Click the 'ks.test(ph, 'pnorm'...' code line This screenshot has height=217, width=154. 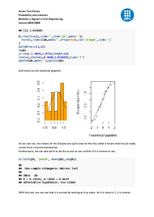[47, 159]
